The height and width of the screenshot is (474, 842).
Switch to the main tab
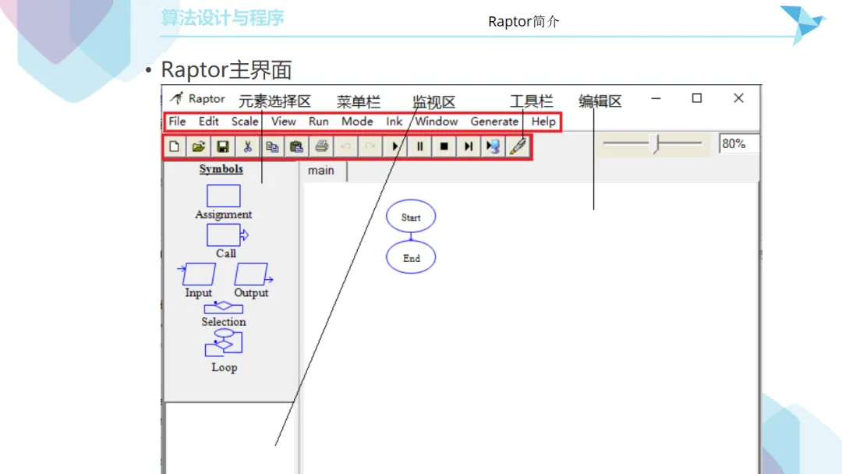pyautogui.click(x=321, y=170)
